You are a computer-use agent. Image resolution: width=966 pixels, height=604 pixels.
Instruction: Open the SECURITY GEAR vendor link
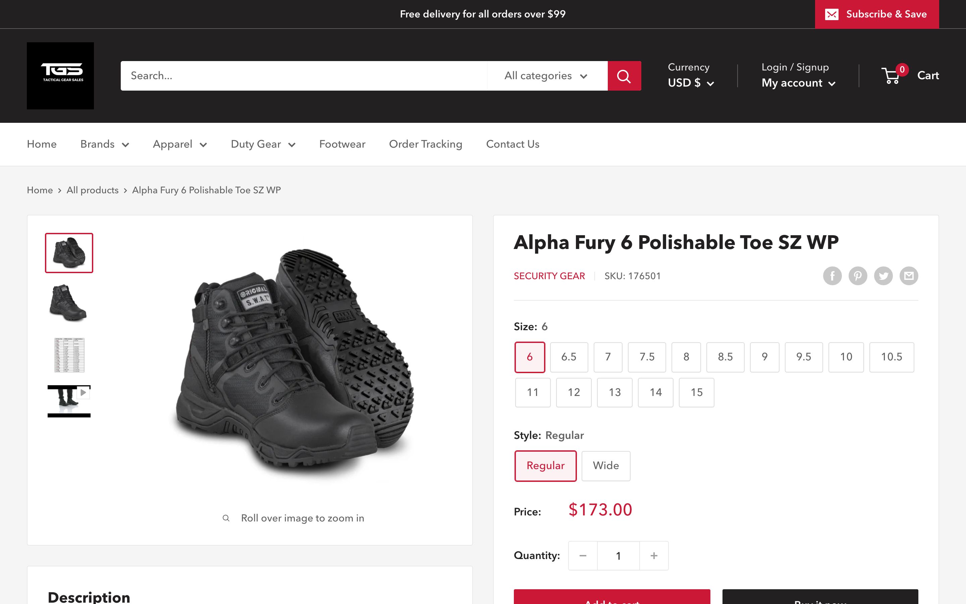click(x=549, y=276)
